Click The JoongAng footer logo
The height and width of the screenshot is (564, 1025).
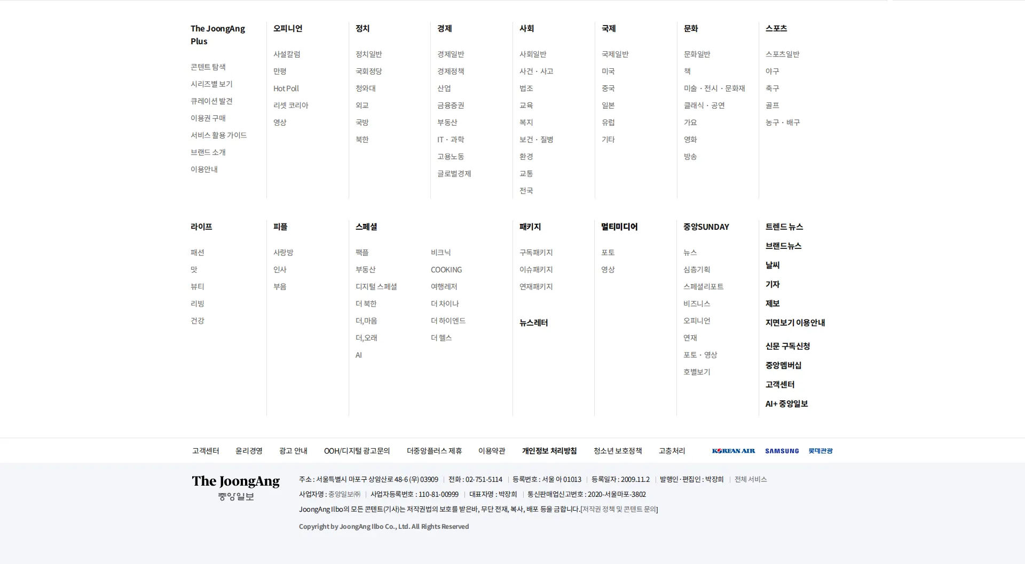click(235, 488)
